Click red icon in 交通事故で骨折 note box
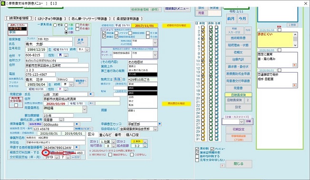Screen dimensions: 310x180 [294, 85]
